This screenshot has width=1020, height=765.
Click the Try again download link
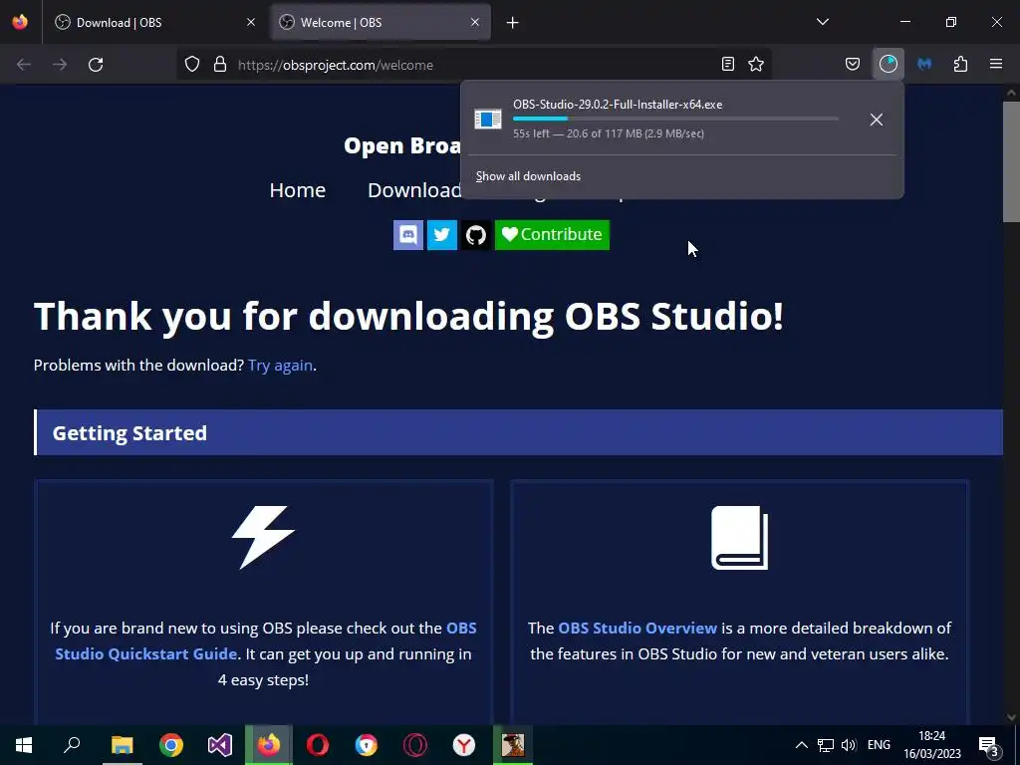click(x=280, y=366)
